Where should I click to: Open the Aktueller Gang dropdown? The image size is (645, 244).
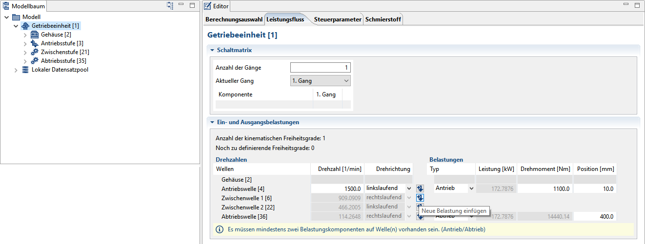click(x=320, y=81)
